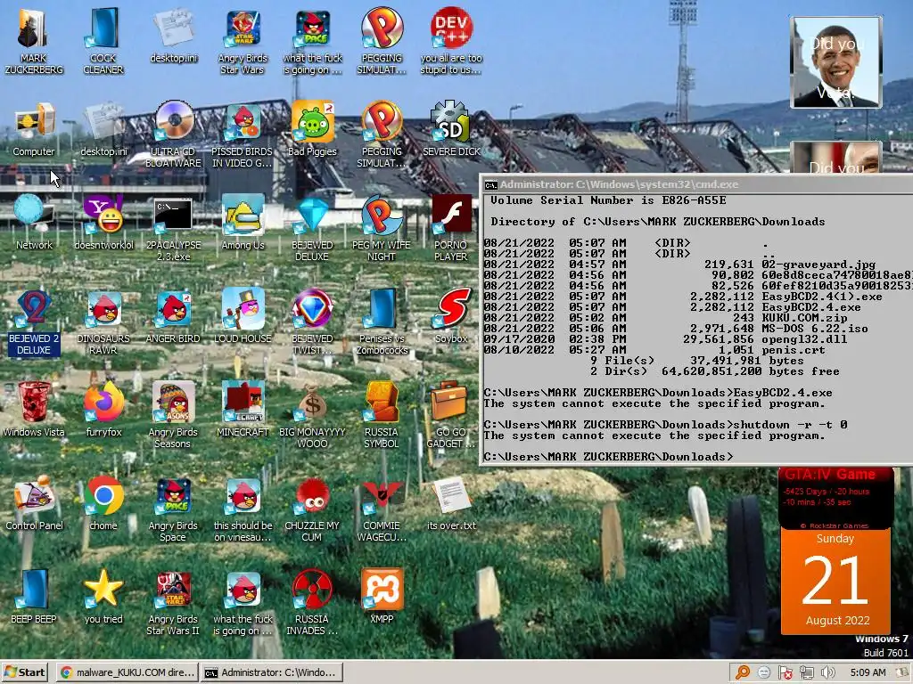The width and height of the screenshot is (913, 684).
Task: Open the 2PACALYPSE 2.3.exe icon
Action: pos(173,228)
